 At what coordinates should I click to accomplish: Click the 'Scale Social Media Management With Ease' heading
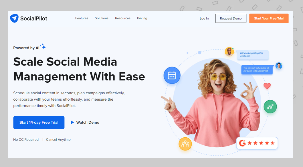(x=79, y=69)
